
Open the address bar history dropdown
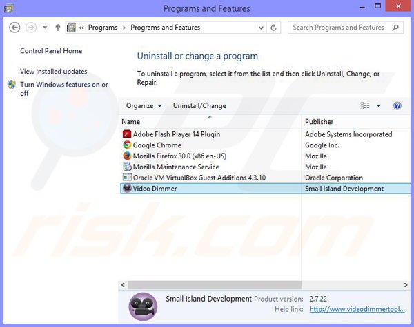click(261, 28)
